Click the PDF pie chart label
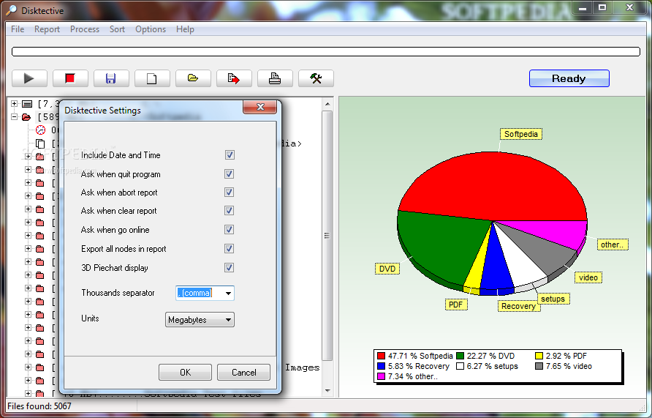The image size is (652, 418). tap(455, 305)
